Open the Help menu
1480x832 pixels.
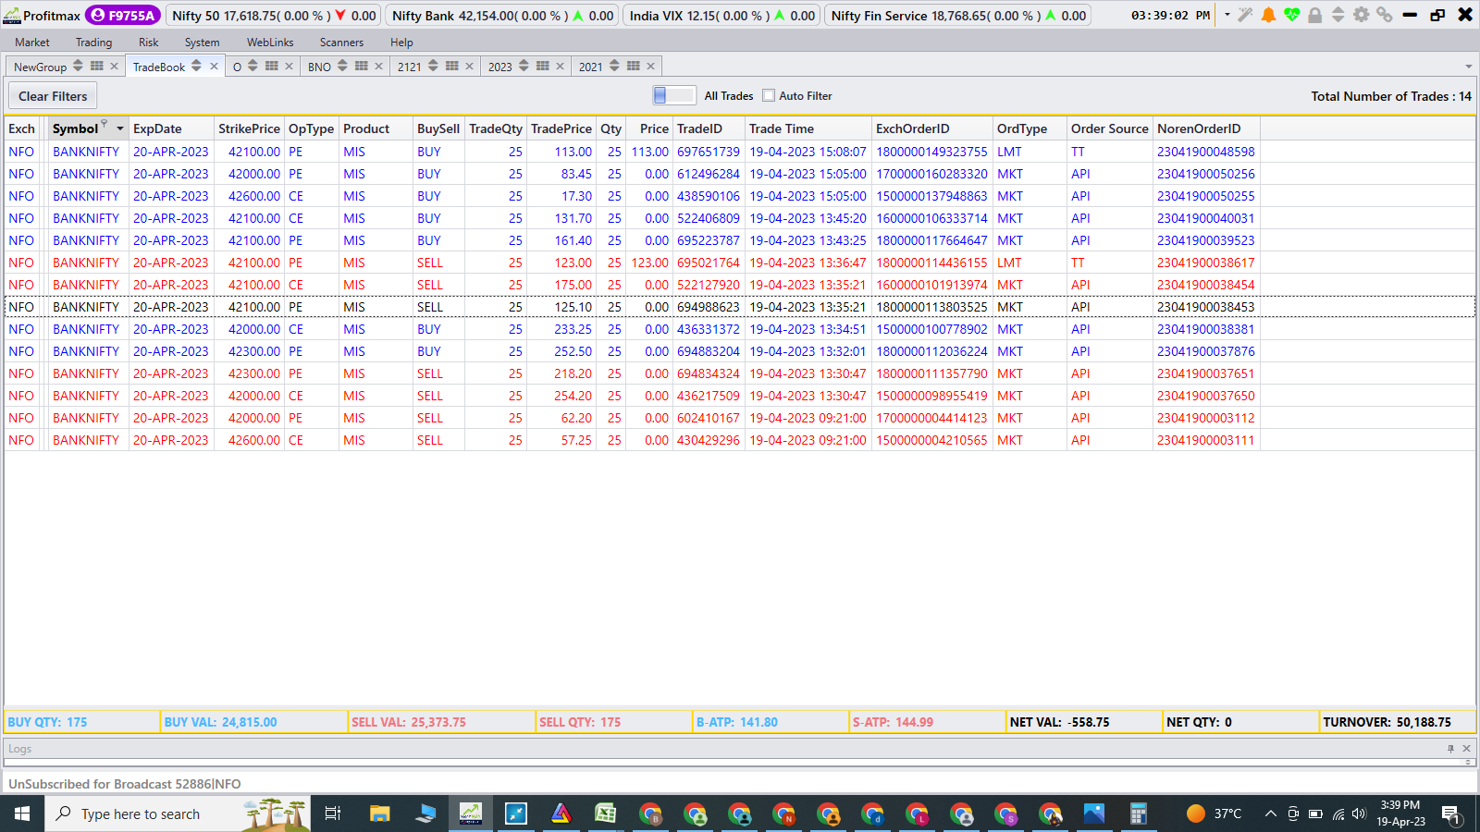(x=401, y=43)
